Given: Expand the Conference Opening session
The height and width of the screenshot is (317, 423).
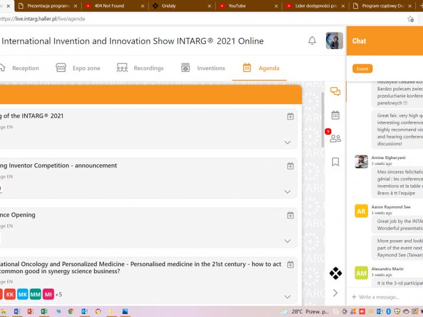Looking at the screenshot, I should 288,241.
